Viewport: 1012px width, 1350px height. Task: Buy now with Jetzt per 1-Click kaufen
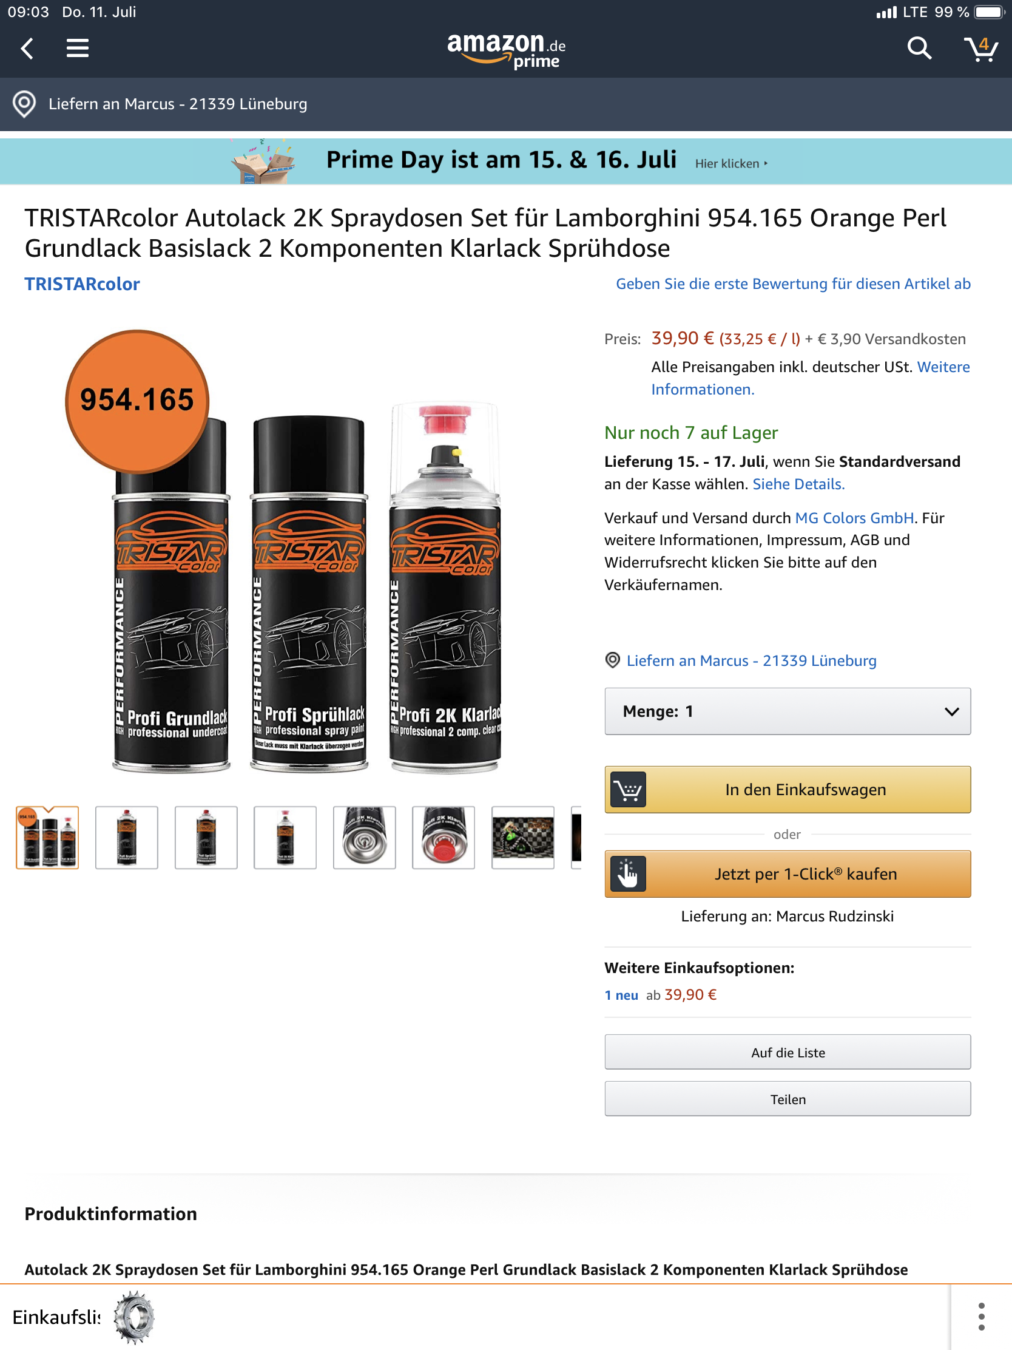(787, 874)
